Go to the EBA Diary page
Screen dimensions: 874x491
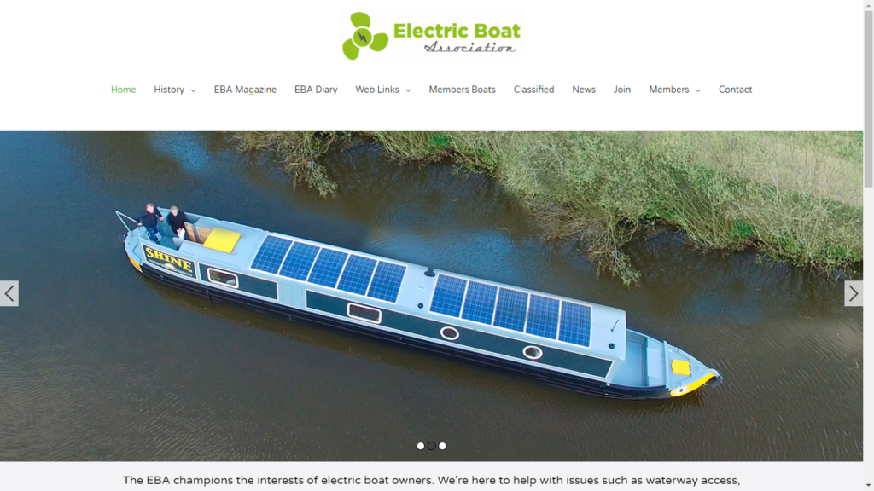click(x=316, y=90)
